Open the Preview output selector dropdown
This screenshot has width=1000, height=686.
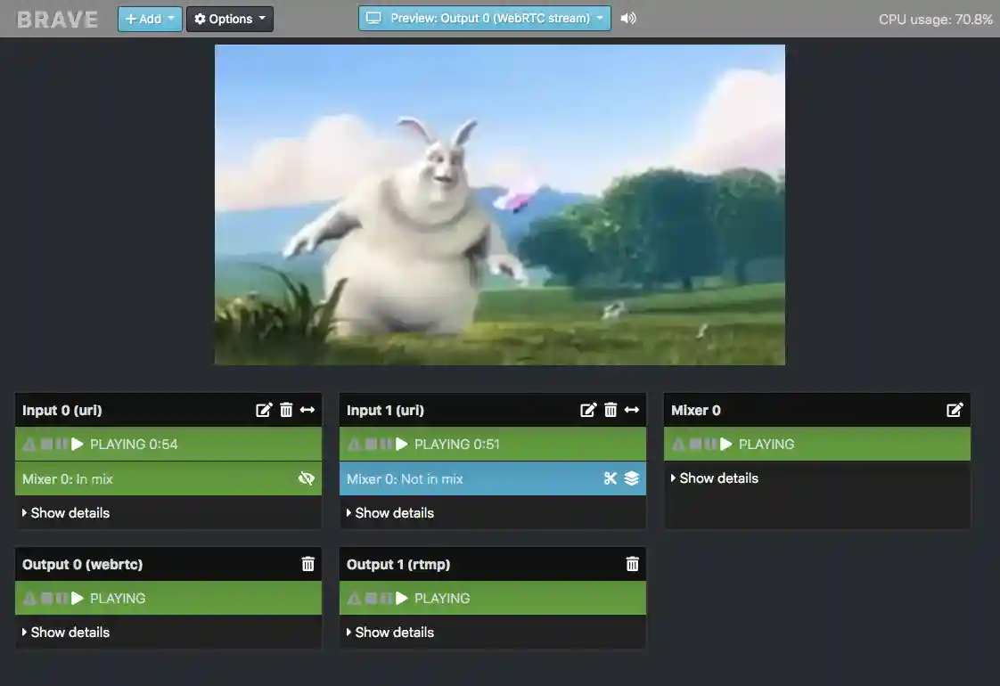pos(484,17)
